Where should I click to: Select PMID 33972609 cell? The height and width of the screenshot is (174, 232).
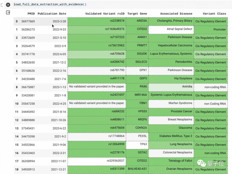click(28, 38)
